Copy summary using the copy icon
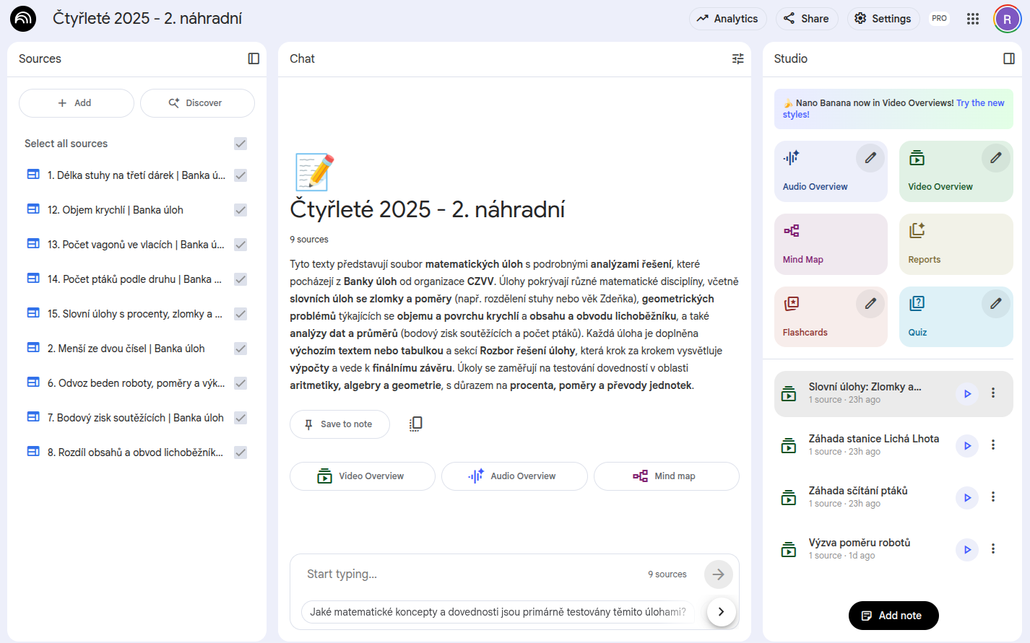Image resolution: width=1030 pixels, height=643 pixels. point(415,424)
